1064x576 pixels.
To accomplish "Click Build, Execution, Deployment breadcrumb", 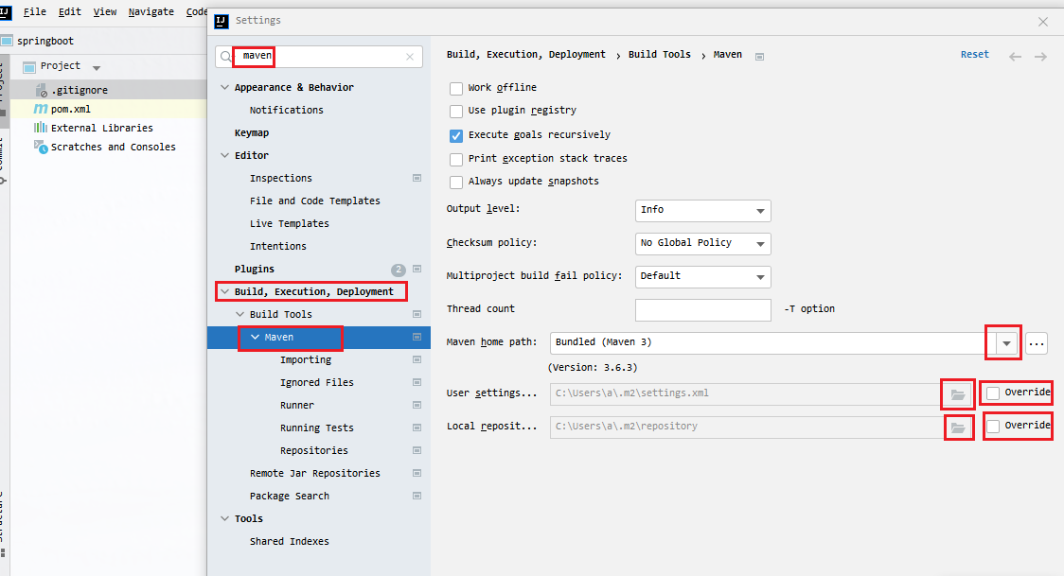I will coord(526,54).
